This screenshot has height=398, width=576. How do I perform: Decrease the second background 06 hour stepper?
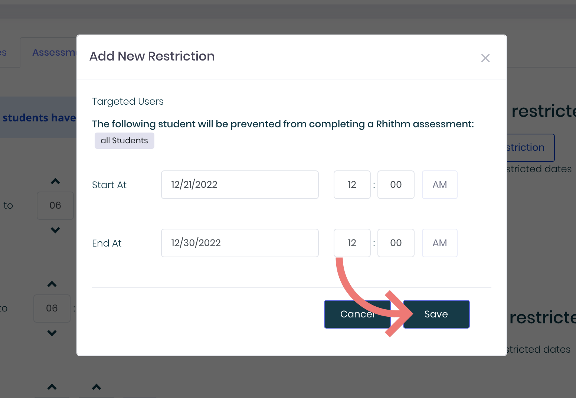click(52, 333)
